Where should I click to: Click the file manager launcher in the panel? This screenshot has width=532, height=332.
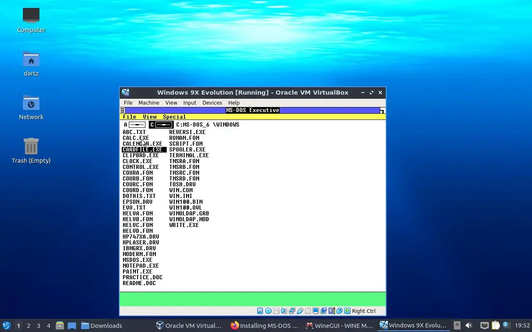click(x=59, y=325)
